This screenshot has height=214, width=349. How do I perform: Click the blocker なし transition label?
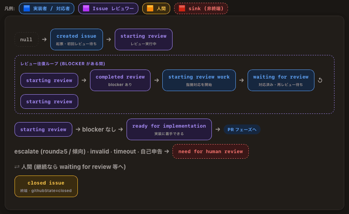point(99,130)
